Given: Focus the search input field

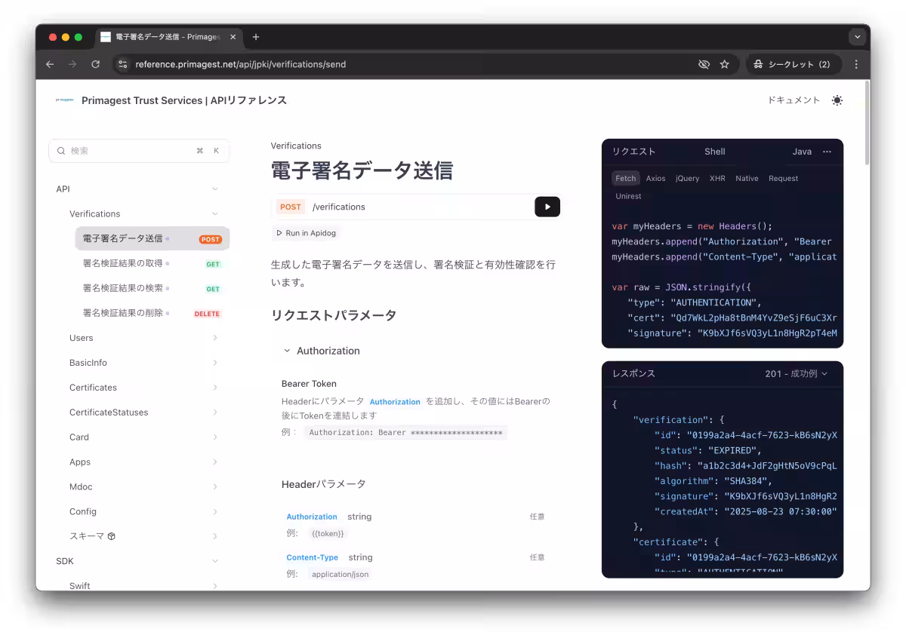Looking at the screenshot, I should [x=139, y=151].
